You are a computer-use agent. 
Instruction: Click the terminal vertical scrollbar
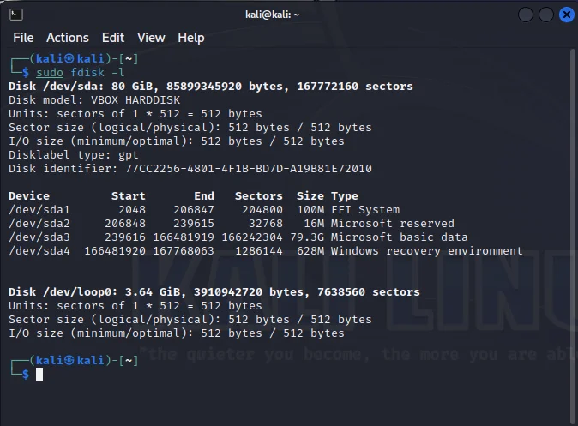[573, 236]
